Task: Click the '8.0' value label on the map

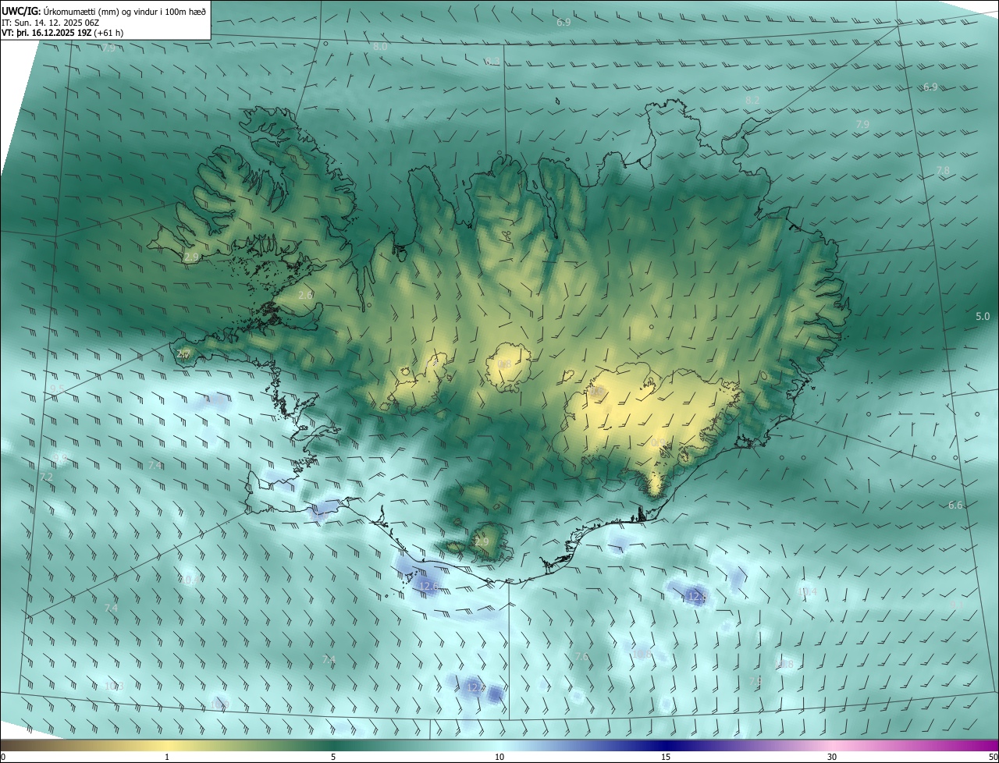Action: [380, 47]
